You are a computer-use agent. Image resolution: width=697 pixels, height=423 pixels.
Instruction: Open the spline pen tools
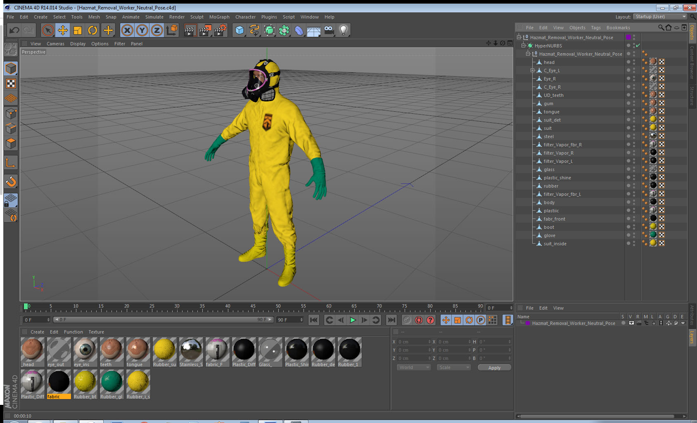point(254,30)
